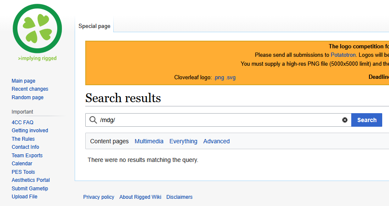The image size is (389, 206).
Task: Click the 'Search results' page heading
Action: 123,98
